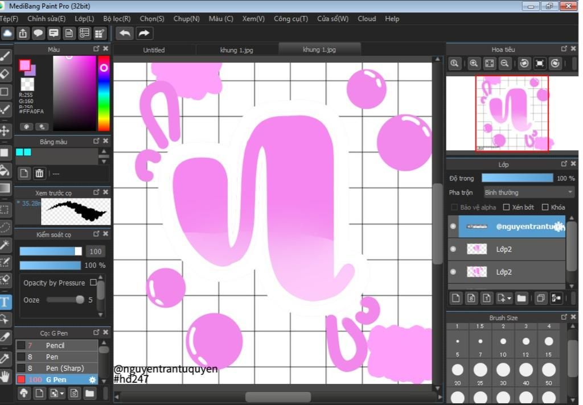The height and width of the screenshot is (405, 583).
Task: Activate the Text tool
Action: point(5,301)
